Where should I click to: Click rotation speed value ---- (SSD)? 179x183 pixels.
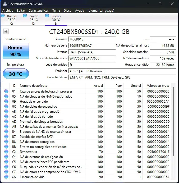(x=163, y=52)
